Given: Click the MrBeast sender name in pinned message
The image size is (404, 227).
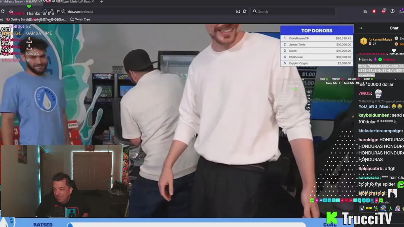Looking at the screenshot, I should click(x=389, y=60).
